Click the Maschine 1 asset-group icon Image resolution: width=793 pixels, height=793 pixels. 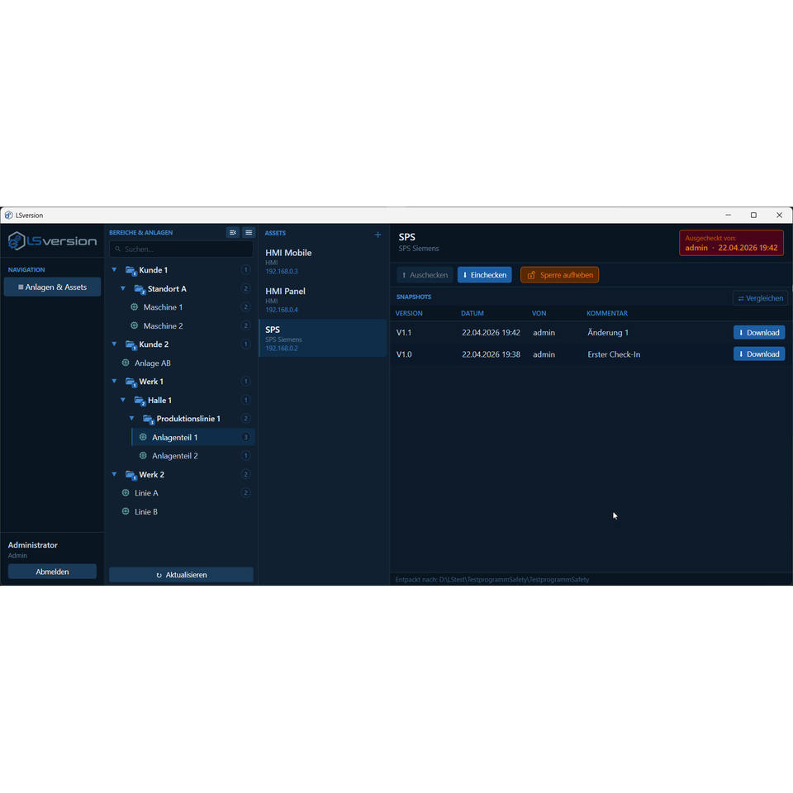[134, 307]
